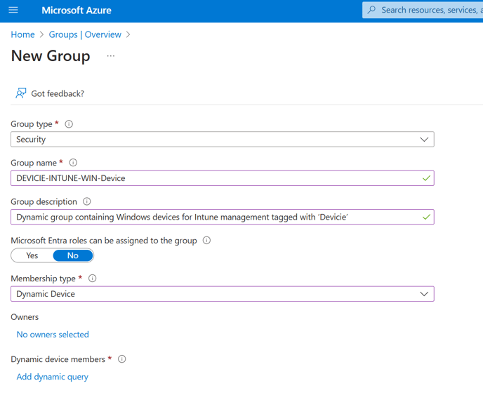Screen dimensions: 483x395
Task: Click No owners selected link
Action: tap(53, 335)
